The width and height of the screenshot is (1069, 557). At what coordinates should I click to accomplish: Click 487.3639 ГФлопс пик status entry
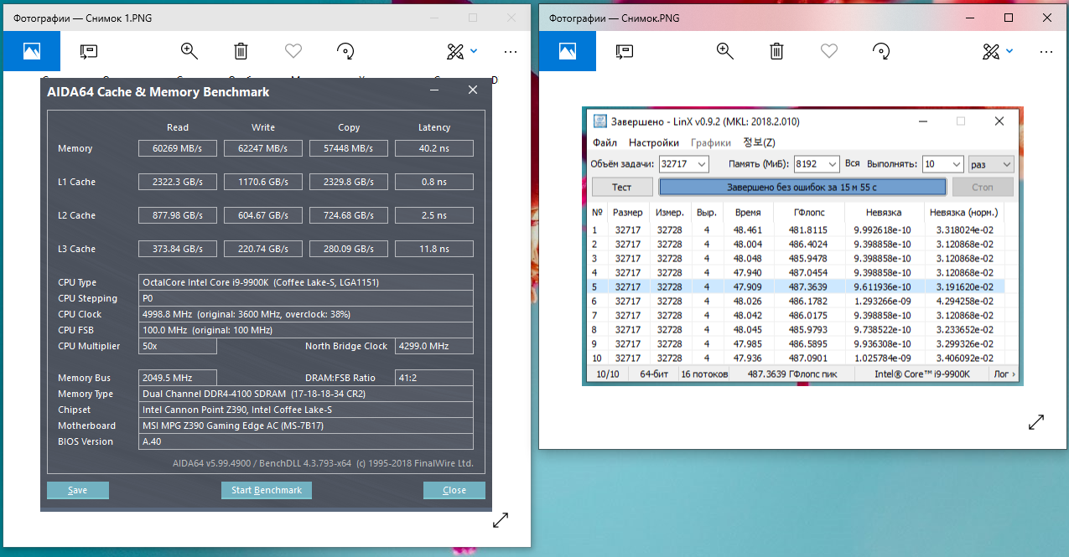792,374
